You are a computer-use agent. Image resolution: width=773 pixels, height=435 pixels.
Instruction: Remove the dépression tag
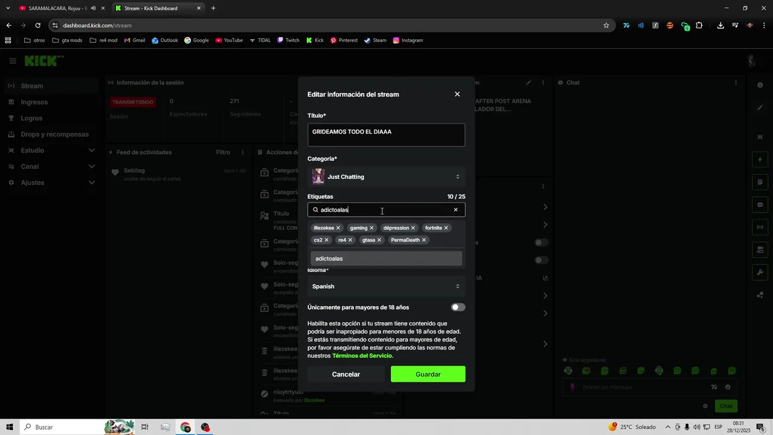413,228
